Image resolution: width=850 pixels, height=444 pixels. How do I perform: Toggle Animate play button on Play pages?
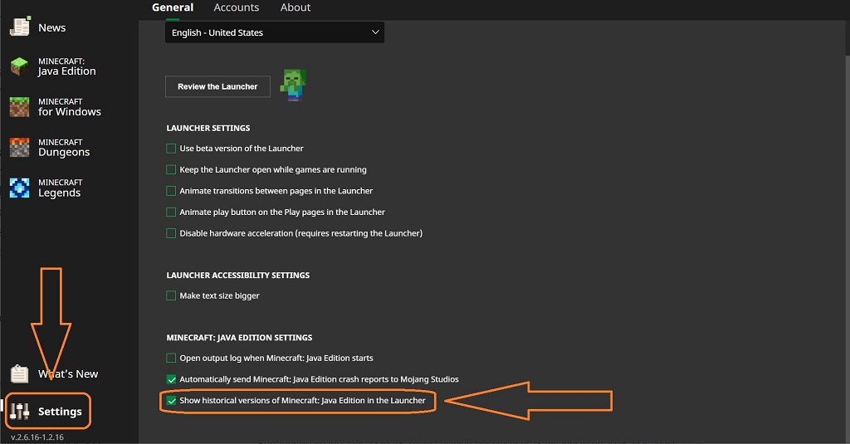(x=171, y=212)
